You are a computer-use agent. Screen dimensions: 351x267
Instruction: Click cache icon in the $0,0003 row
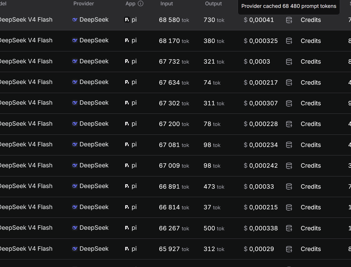click(x=289, y=62)
